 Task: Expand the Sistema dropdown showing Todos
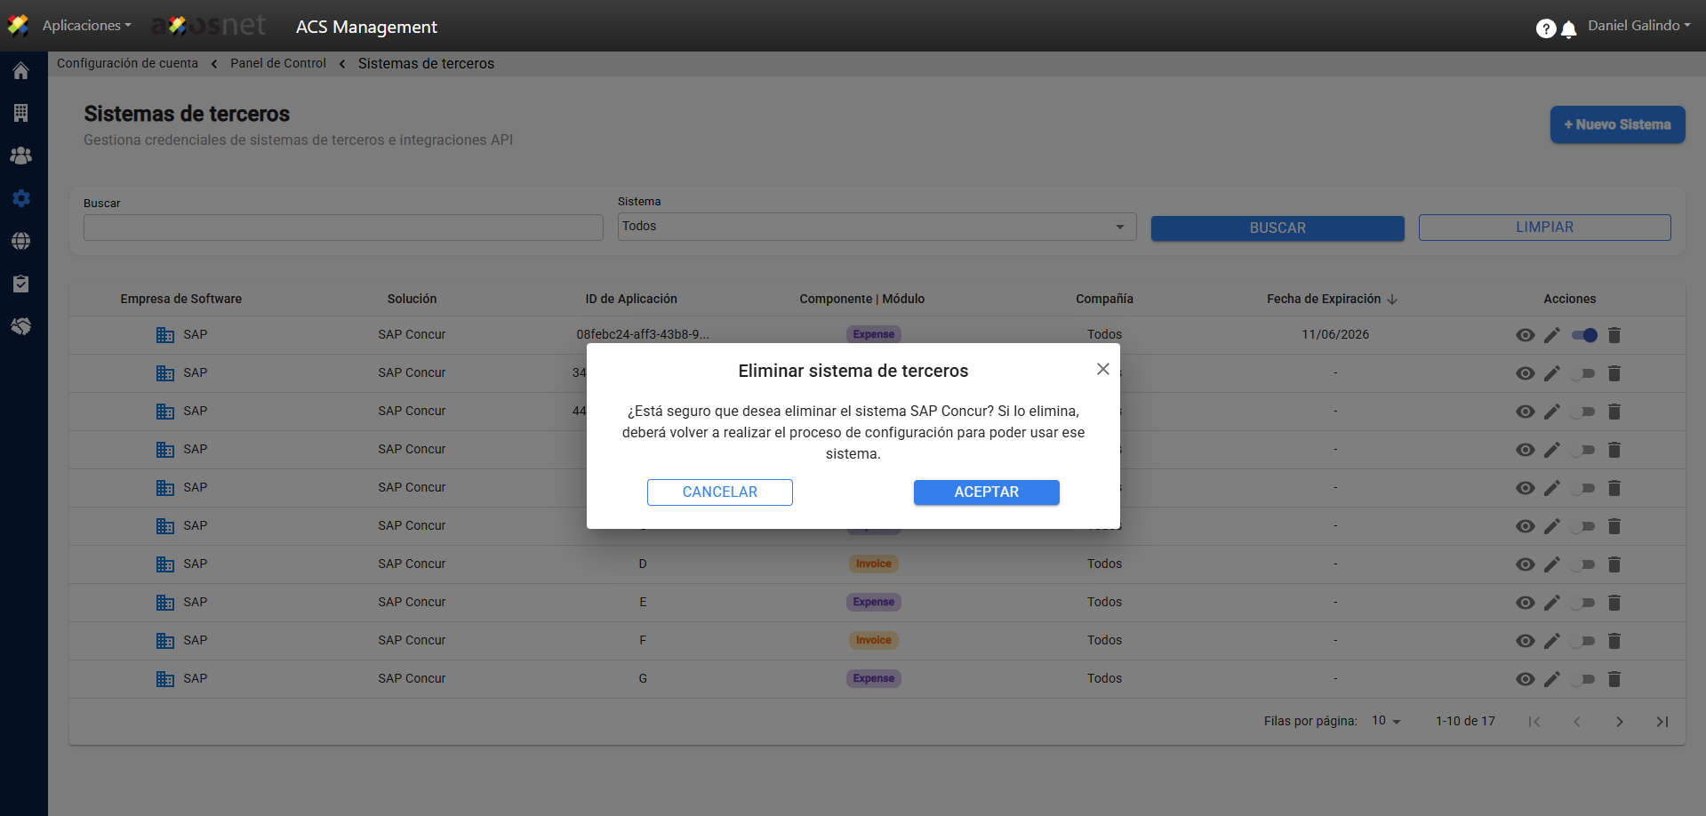pyautogui.click(x=877, y=227)
